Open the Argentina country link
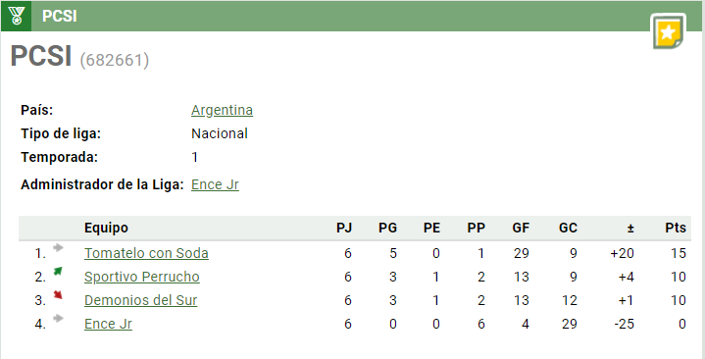This screenshot has width=705, height=359. pyautogui.click(x=222, y=110)
